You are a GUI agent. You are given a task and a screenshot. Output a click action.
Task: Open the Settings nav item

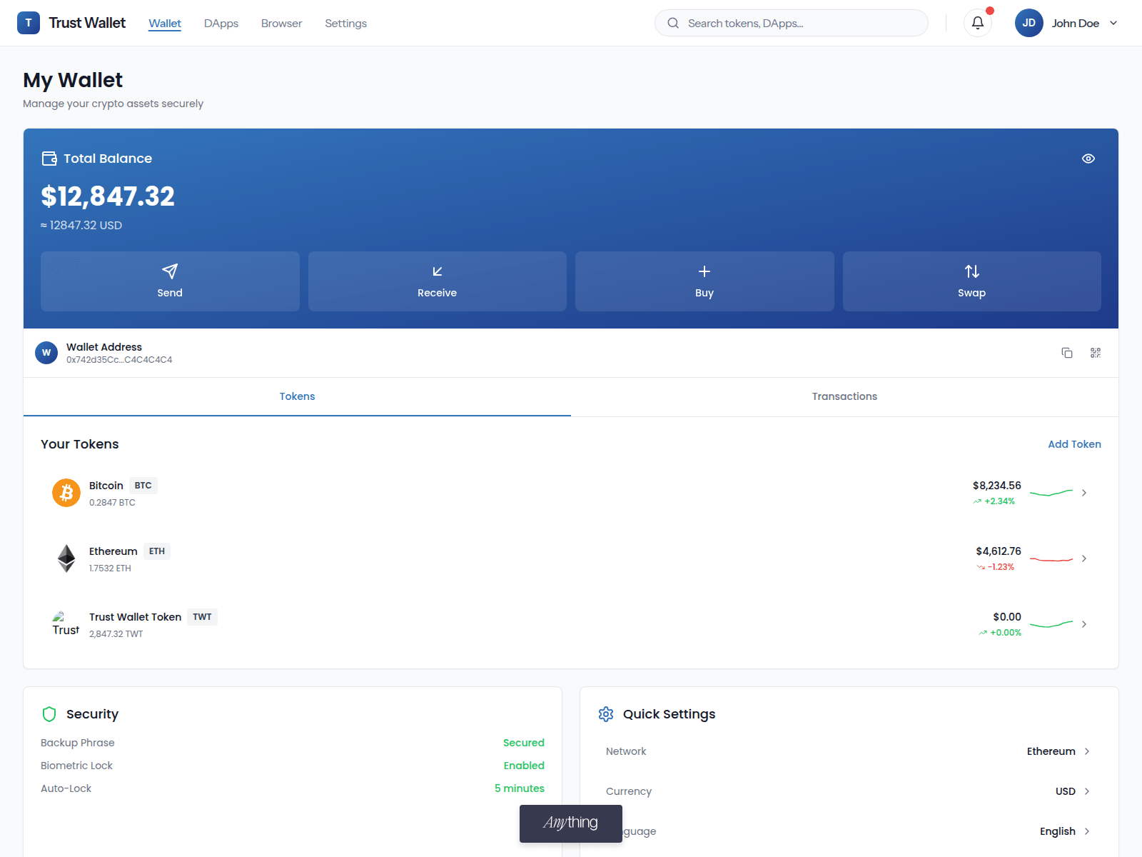tap(345, 24)
